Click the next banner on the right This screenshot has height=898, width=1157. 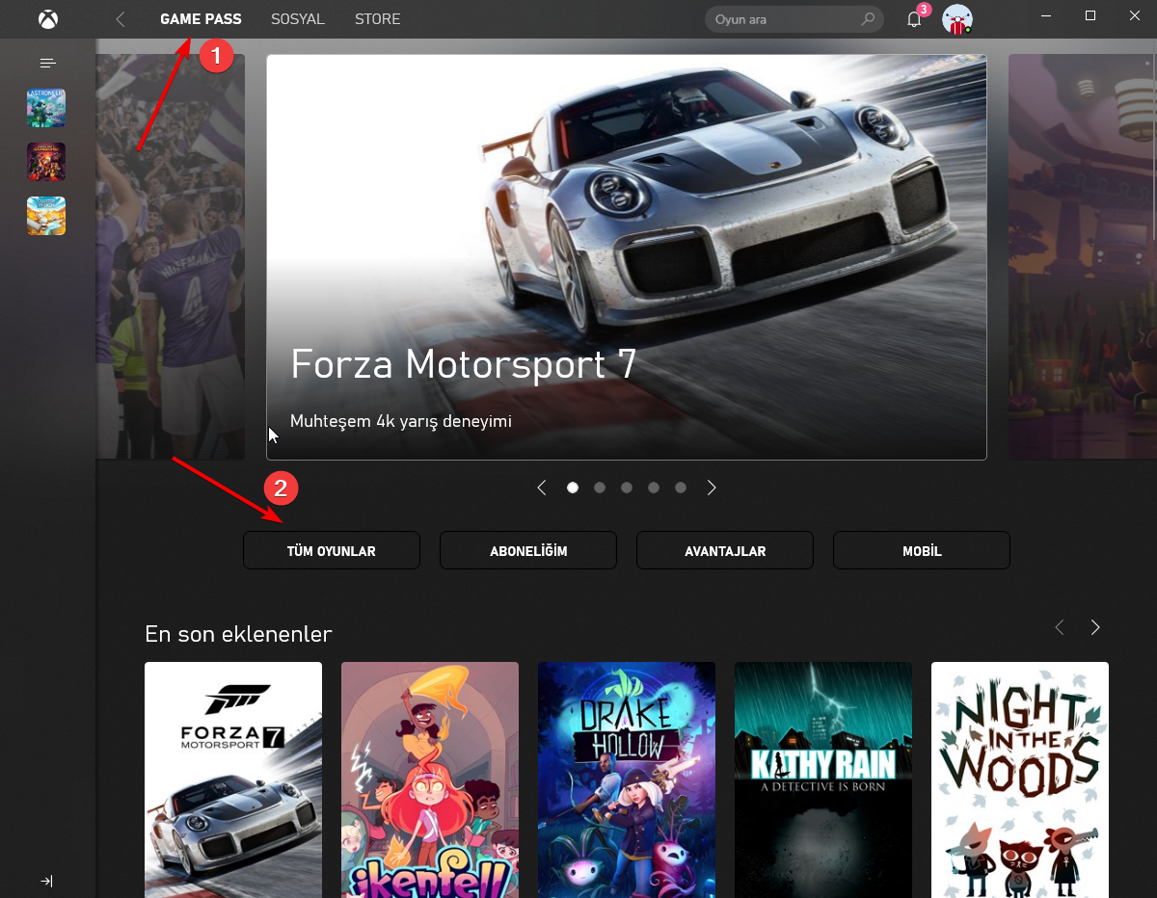(x=1083, y=257)
